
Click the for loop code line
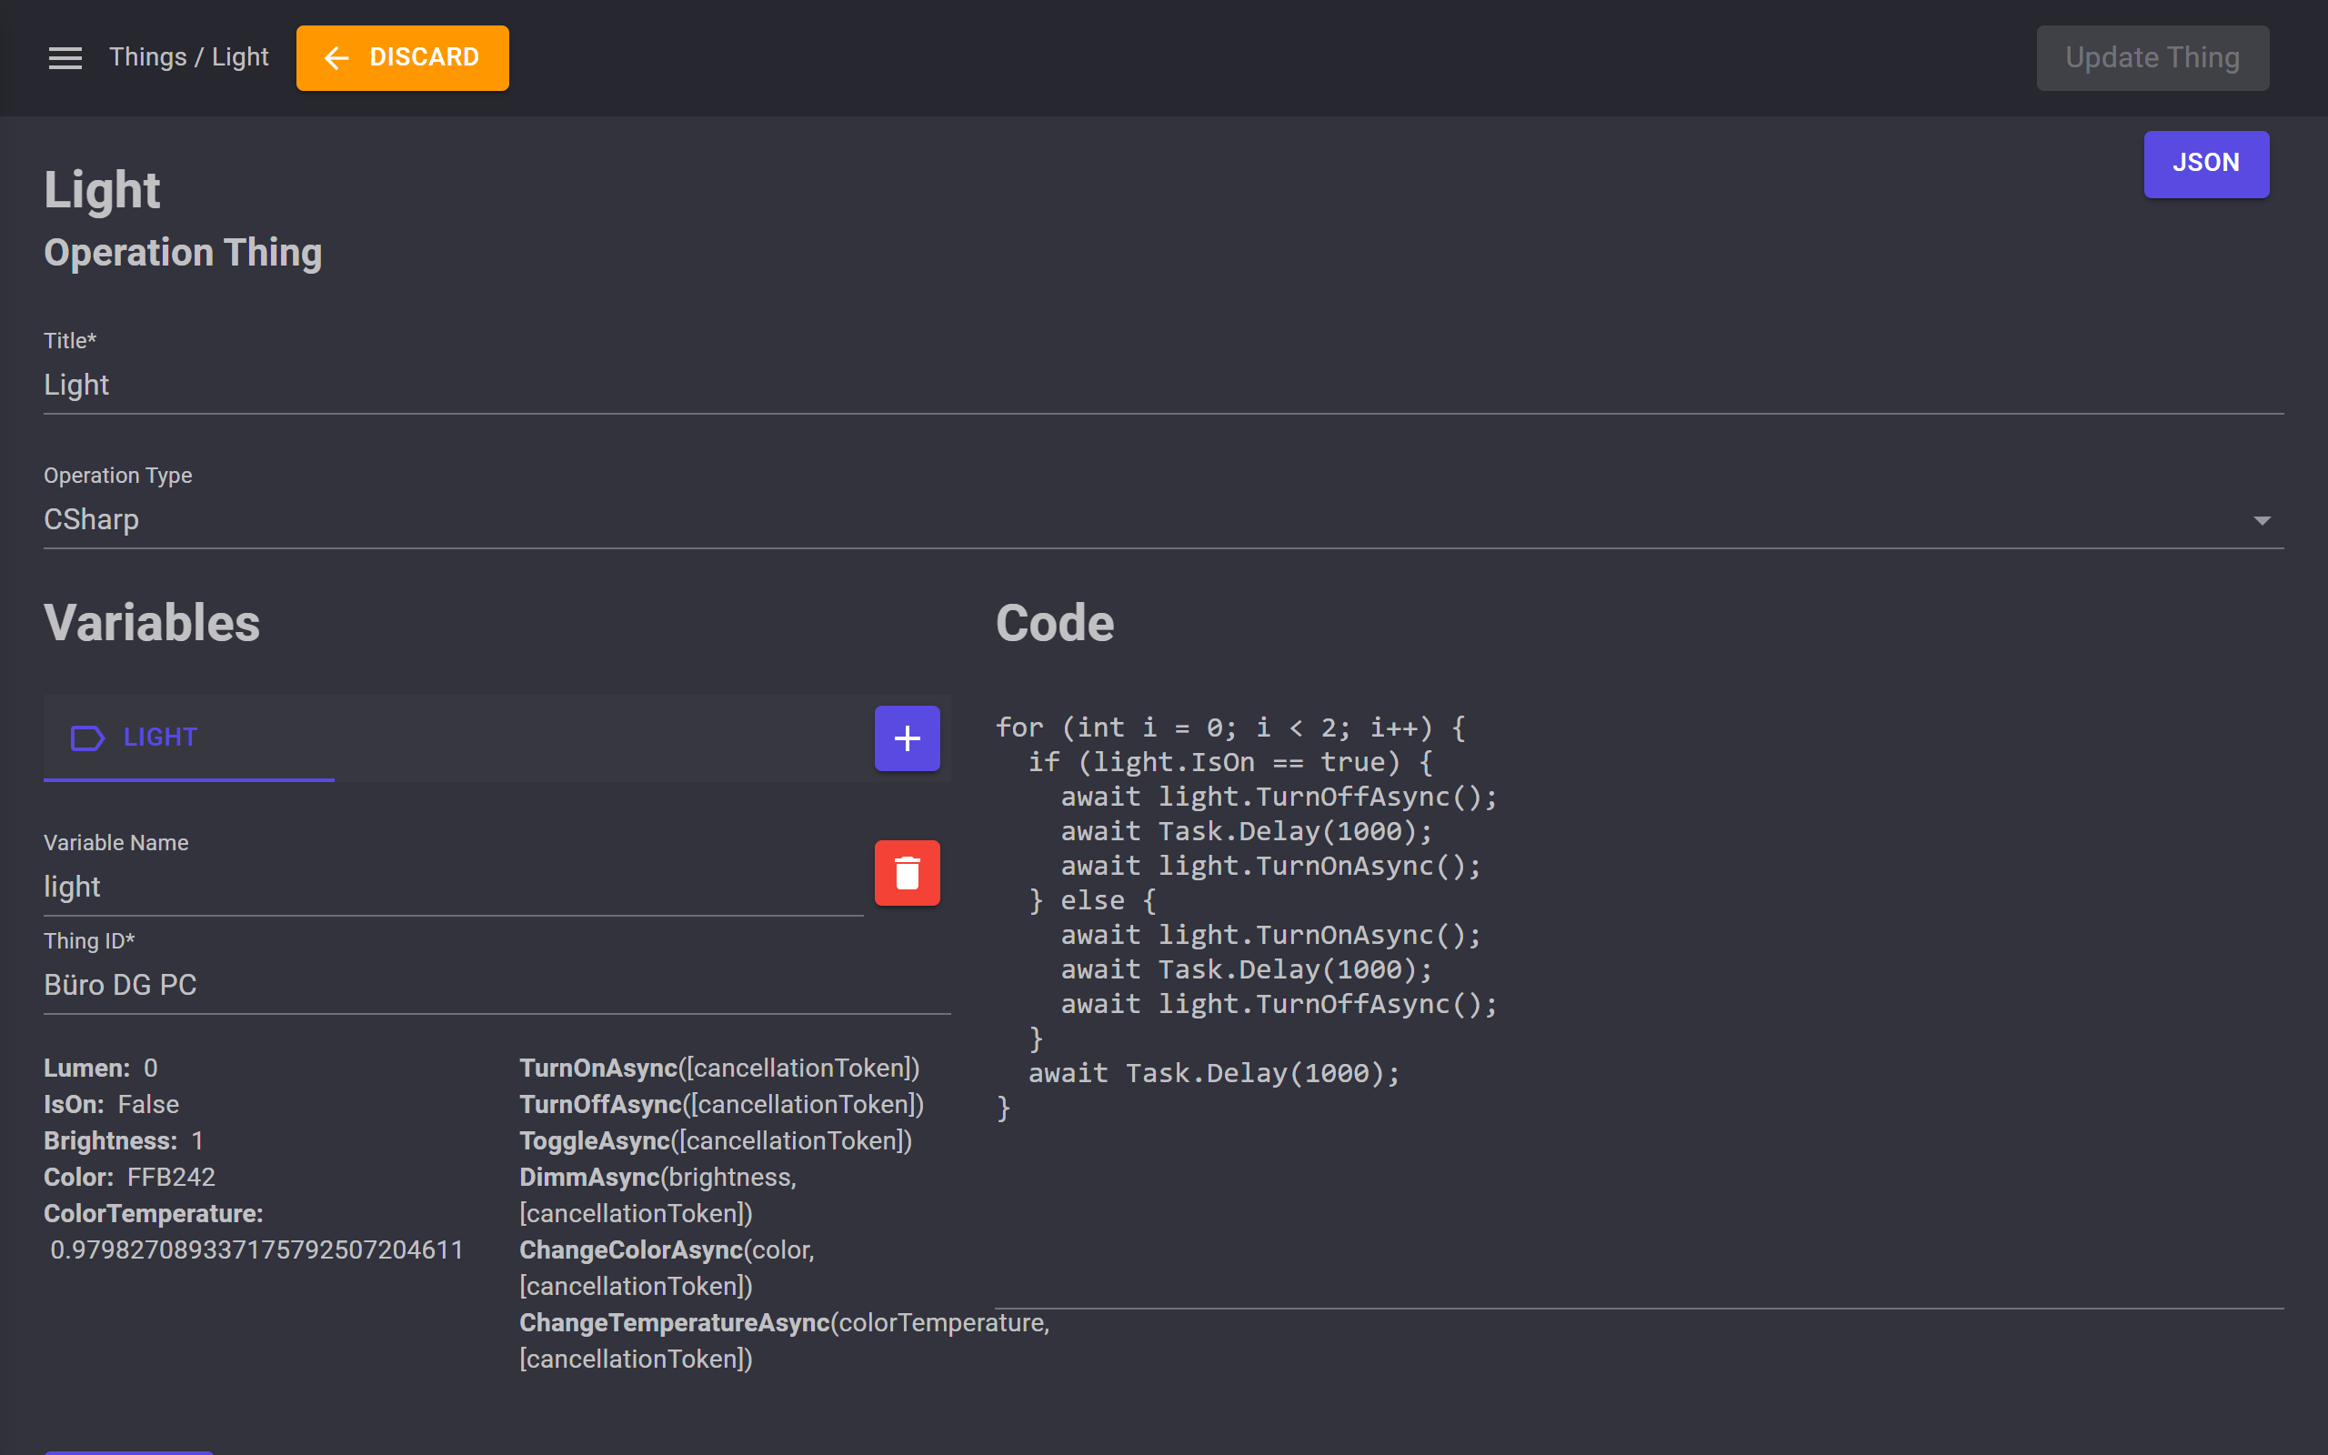coord(1230,727)
